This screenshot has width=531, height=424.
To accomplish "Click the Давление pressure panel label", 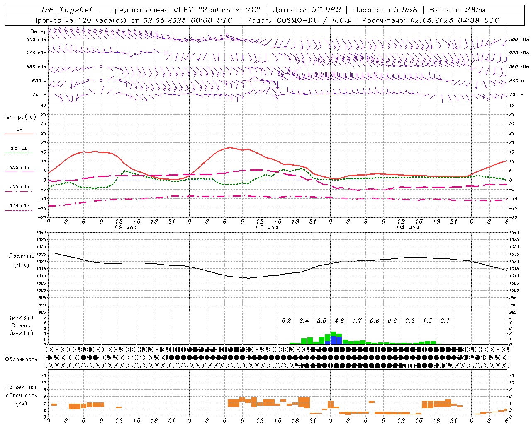I will tap(22, 256).
